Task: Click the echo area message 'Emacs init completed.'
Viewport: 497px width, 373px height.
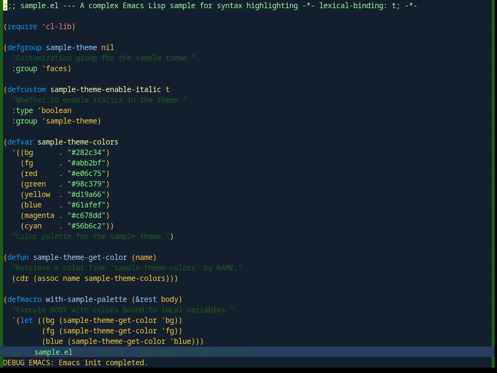Action: tap(103, 363)
